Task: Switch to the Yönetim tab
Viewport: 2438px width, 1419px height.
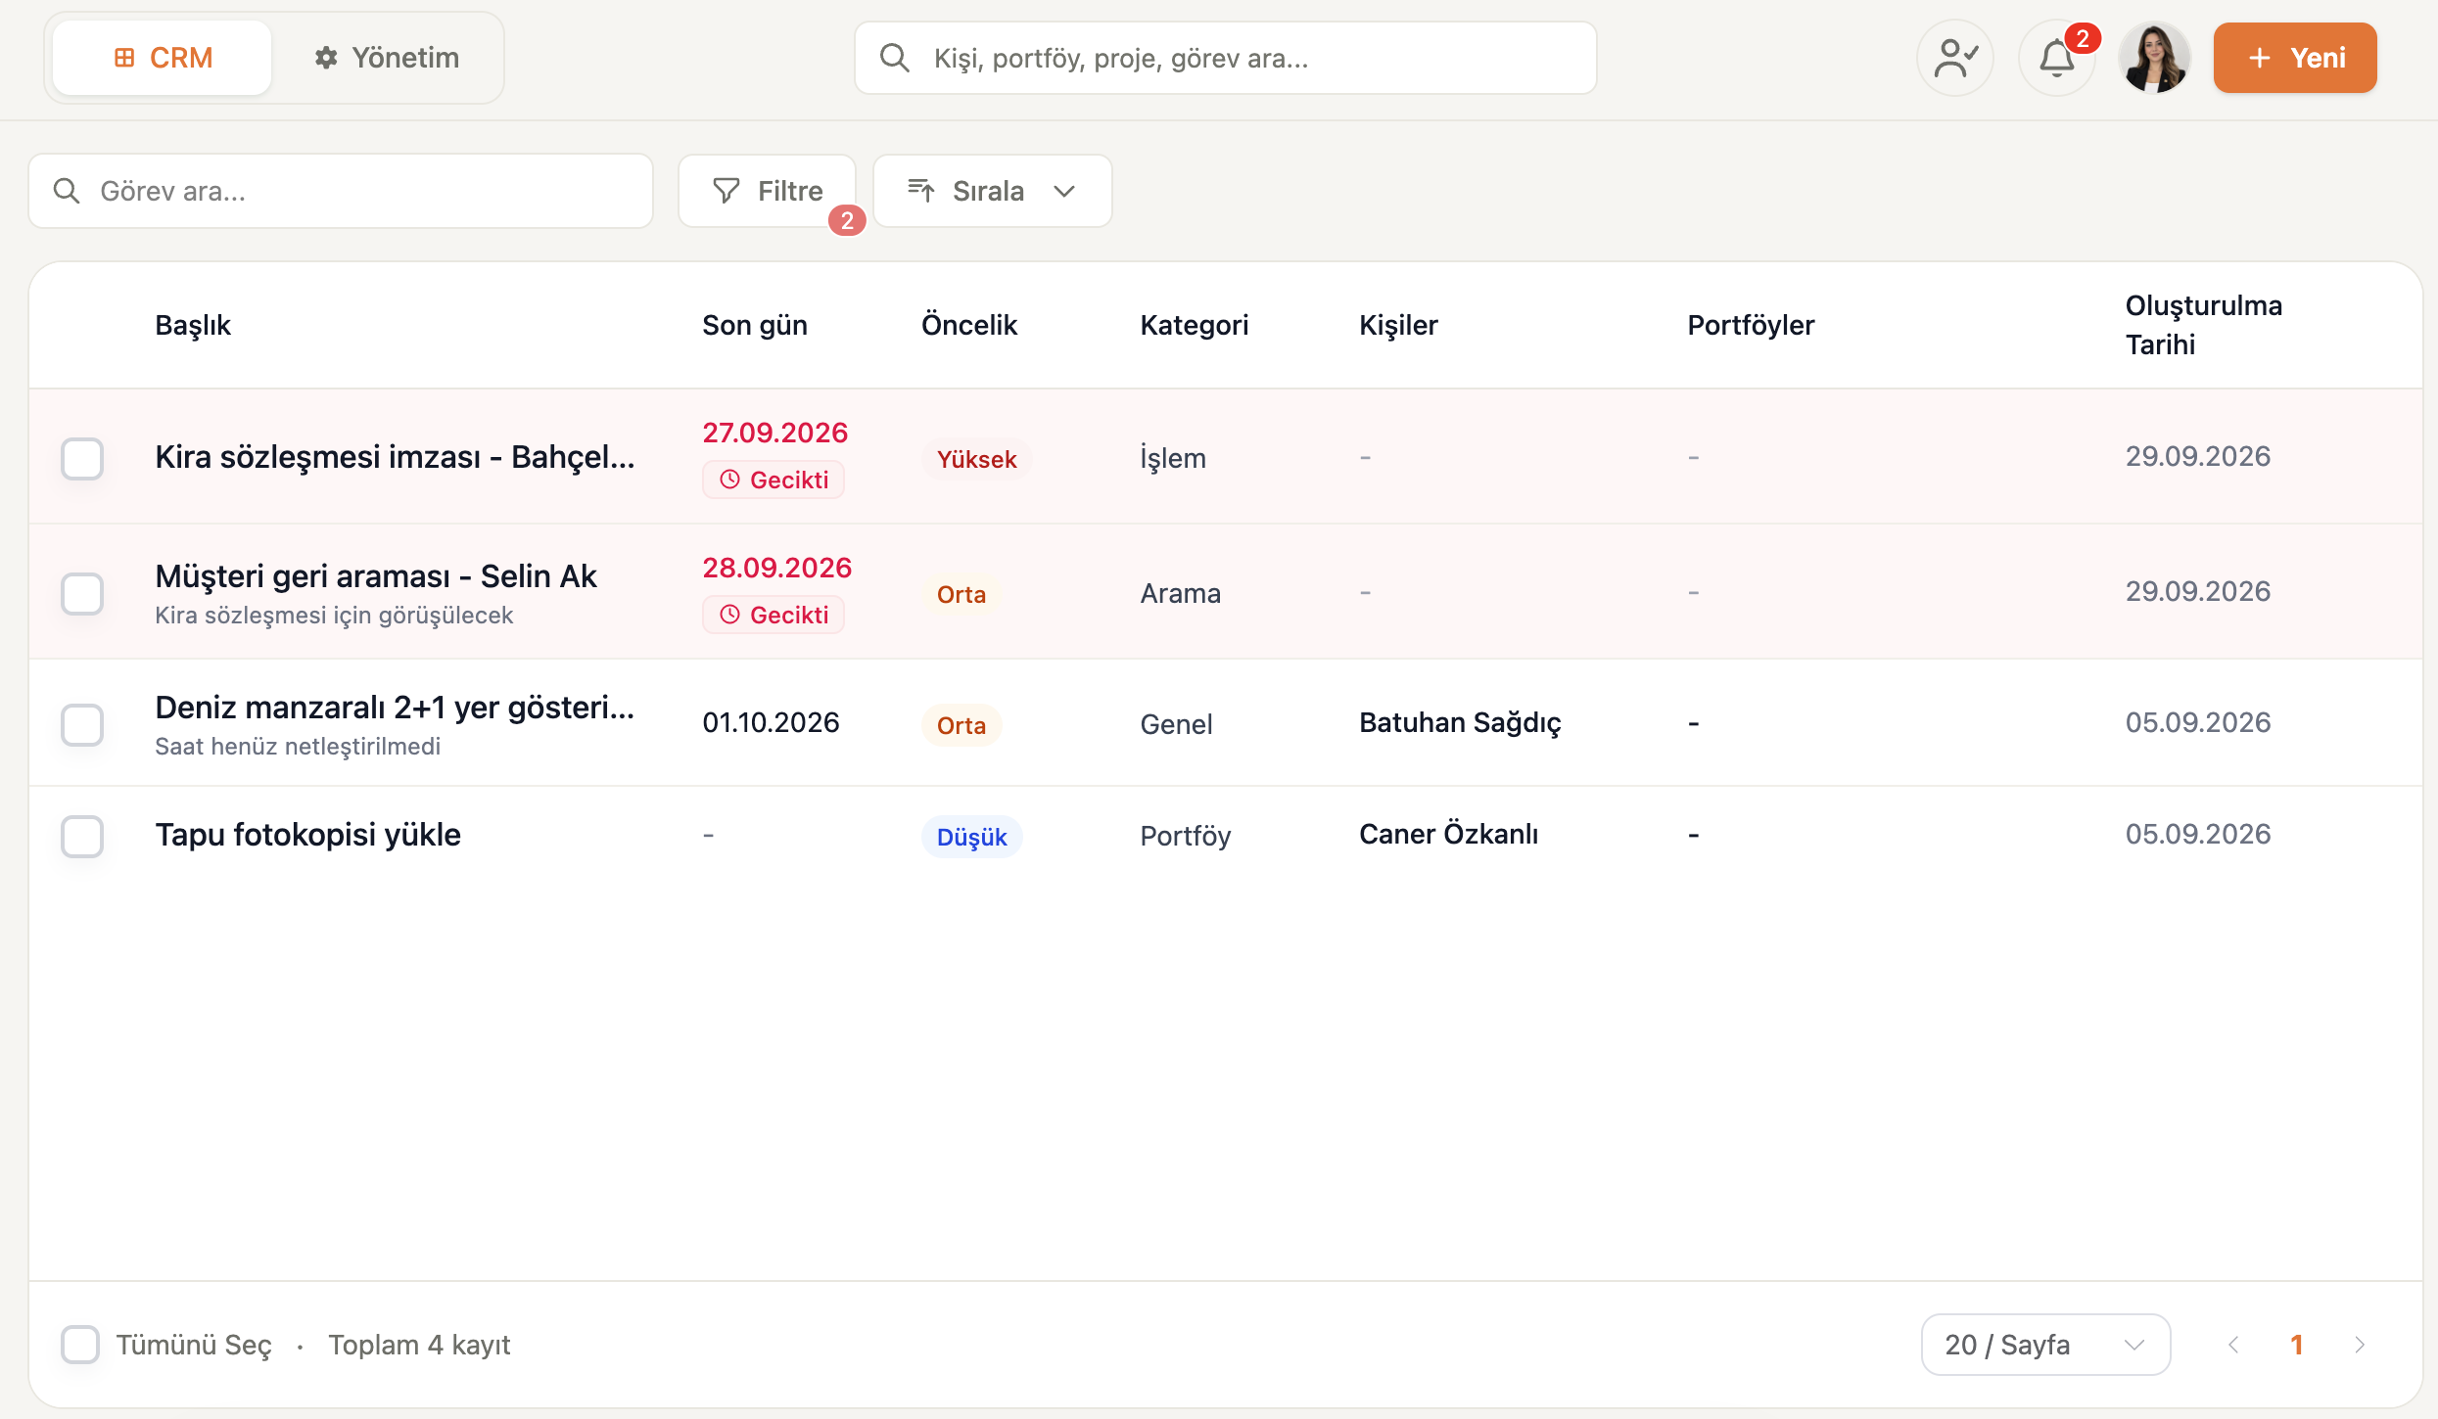Action: click(387, 58)
